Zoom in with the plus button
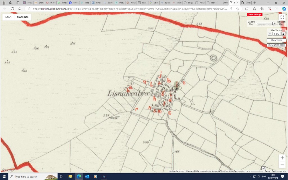288x180 pixels. [x=282, y=158]
